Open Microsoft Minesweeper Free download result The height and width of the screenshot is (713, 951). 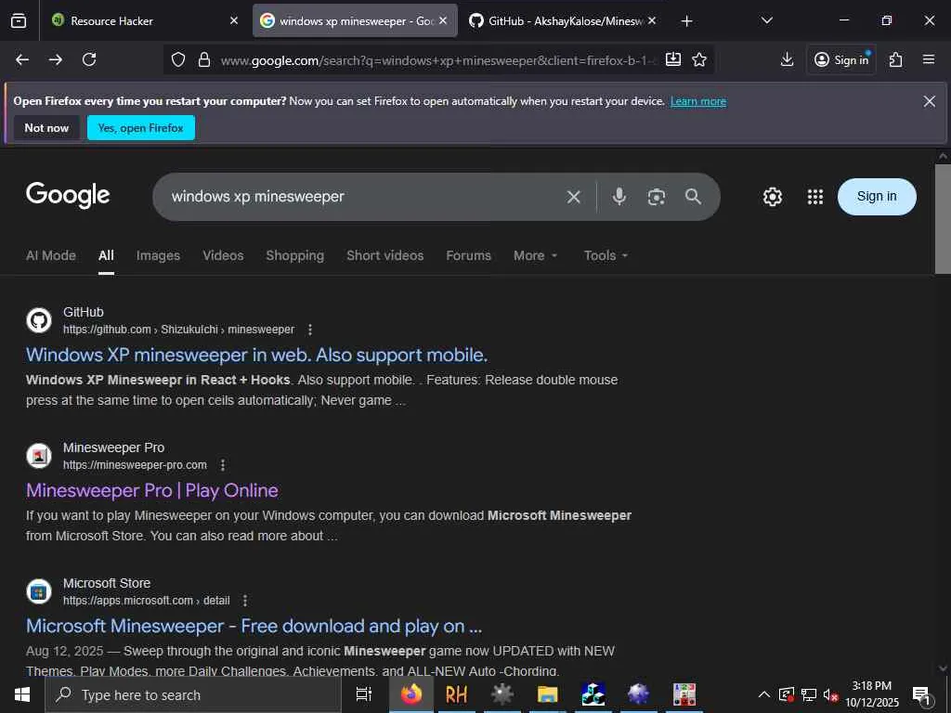pyautogui.click(x=254, y=626)
